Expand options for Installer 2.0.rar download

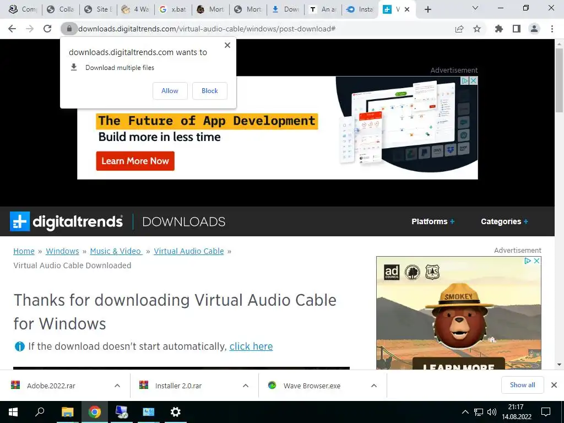click(246, 386)
